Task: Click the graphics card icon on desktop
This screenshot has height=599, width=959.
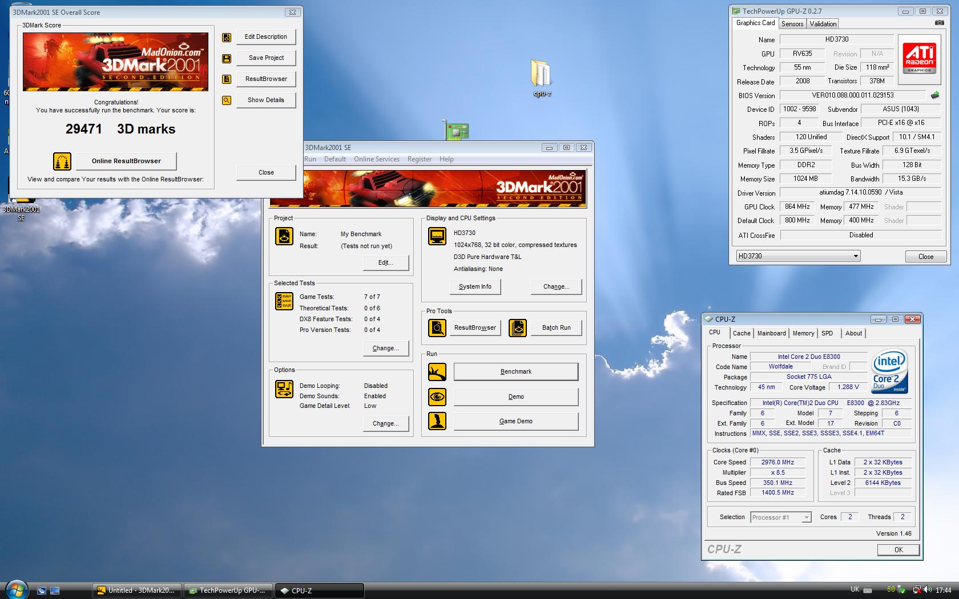Action: 456,131
